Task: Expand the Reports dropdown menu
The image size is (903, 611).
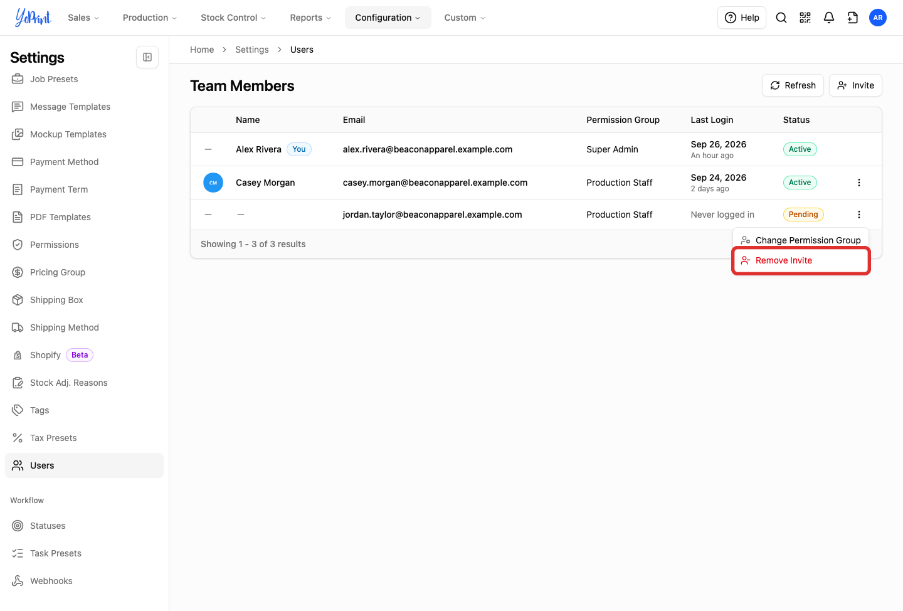Action: (310, 18)
